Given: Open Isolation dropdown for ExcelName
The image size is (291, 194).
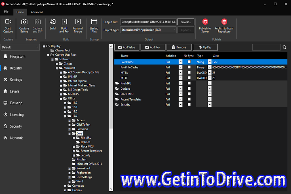Looking at the screenshot, I should click(x=180, y=62).
